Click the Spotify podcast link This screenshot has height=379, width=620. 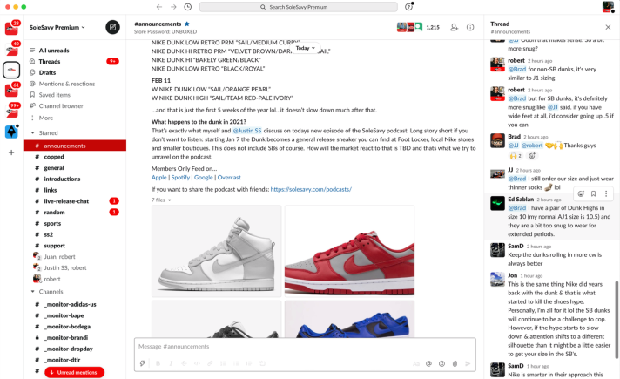pos(180,177)
